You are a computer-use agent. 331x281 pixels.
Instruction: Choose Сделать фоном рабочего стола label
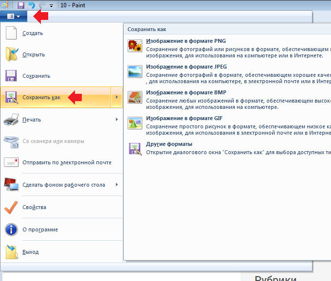(64, 185)
